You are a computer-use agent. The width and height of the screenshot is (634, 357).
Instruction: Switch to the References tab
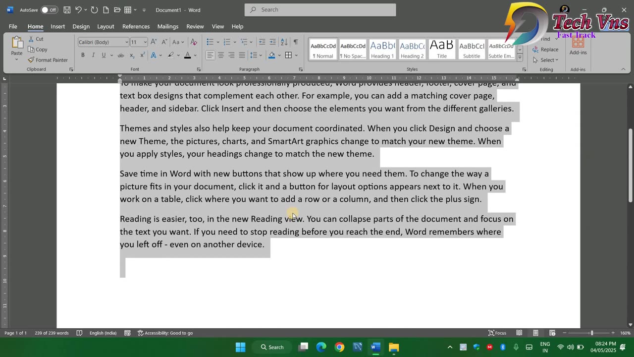[136, 26]
